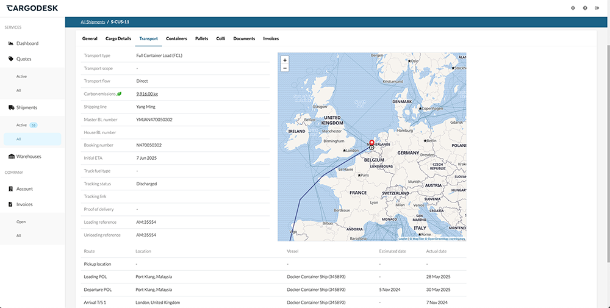Click Master BL number YMJAN470050302
Image resolution: width=610 pixels, height=308 pixels.
click(x=154, y=120)
